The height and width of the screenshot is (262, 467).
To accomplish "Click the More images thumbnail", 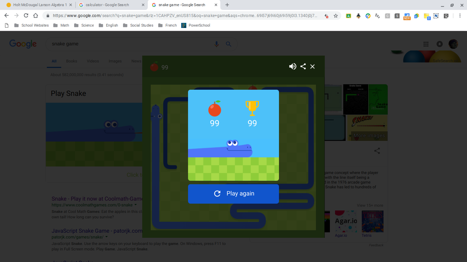I will pyautogui.click(x=368, y=128).
